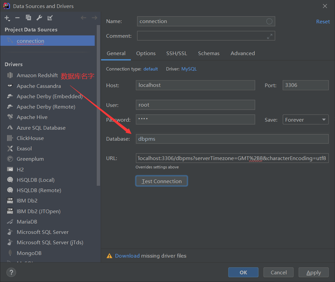The image size is (335, 282).
Task: Open the Advanced tab
Action: [243, 53]
